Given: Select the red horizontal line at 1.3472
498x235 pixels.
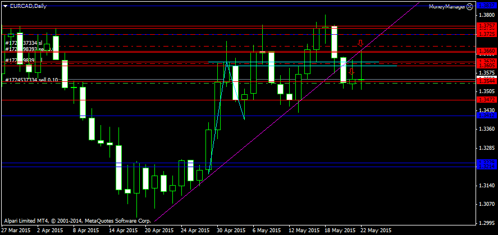Looking at the screenshot, I should [238, 100].
